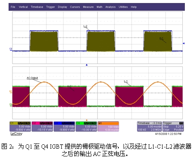Click the blue trigger level marker on right edge
The width and height of the screenshot is (193, 159).
[184, 43]
